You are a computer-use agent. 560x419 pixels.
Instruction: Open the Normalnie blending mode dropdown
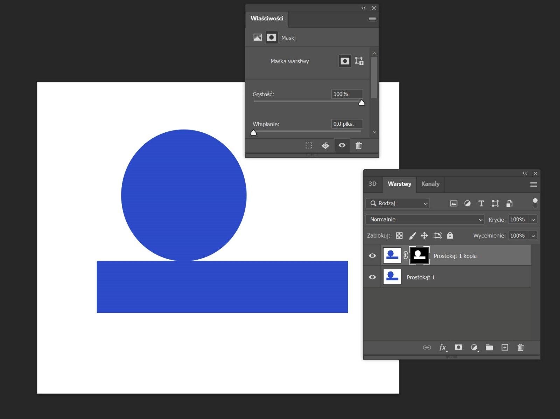[425, 219]
